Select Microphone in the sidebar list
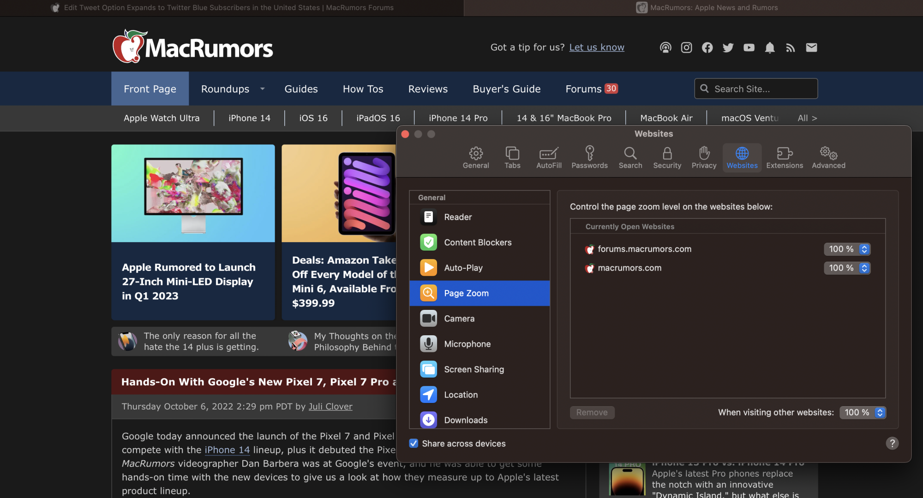 [467, 344]
